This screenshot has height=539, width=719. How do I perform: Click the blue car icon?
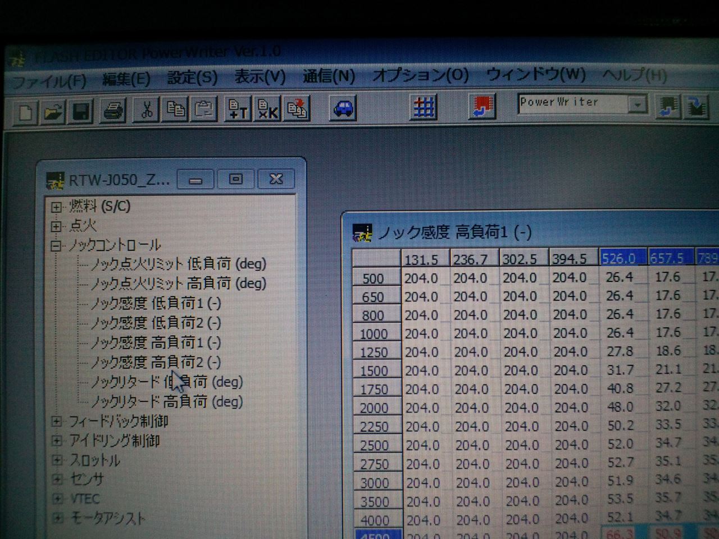point(343,108)
